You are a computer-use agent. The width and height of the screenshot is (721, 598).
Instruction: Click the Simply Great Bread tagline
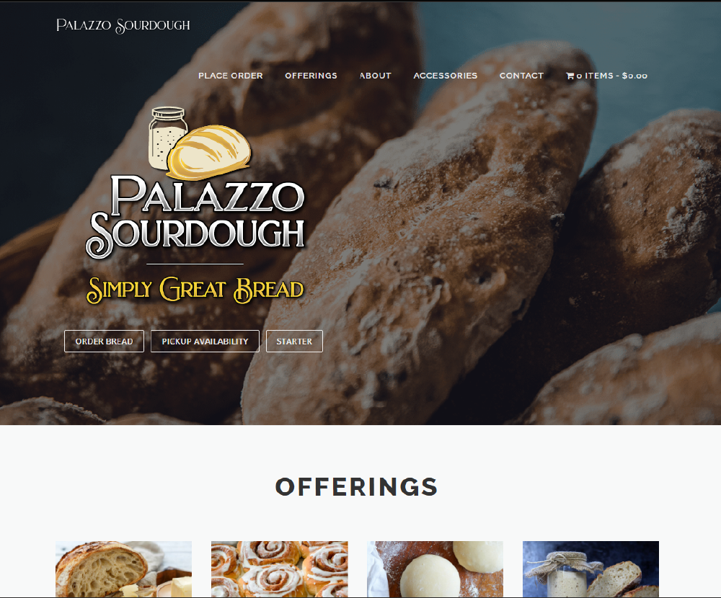pos(195,290)
